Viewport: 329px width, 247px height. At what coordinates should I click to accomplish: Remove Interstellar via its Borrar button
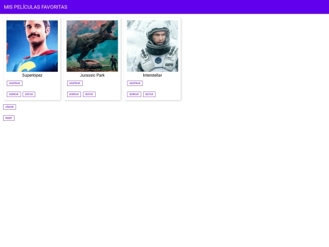(x=134, y=95)
